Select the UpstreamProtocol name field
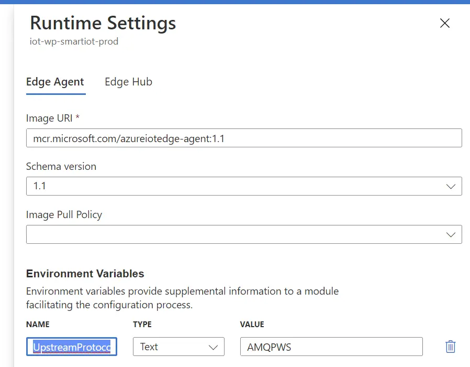 pyautogui.click(x=72, y=347)
